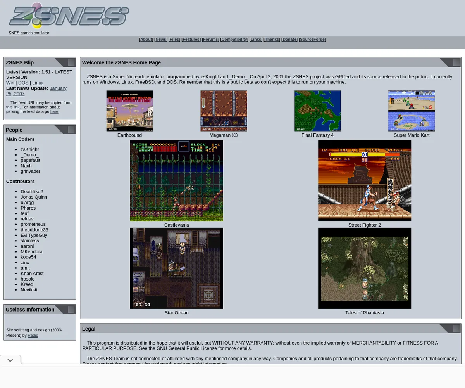Go to the Forums page
The height and width of the screenshot is (388, 465).
coord(210,40)
